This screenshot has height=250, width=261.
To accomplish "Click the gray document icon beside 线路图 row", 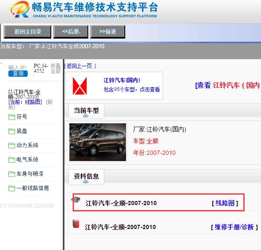I will click(x=76, y=199).
